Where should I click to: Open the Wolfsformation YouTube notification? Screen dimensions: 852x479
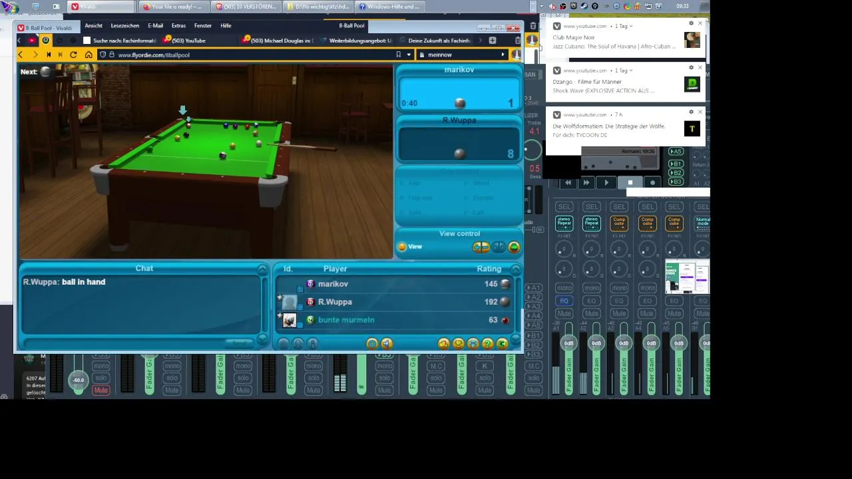tap(626, 126)
